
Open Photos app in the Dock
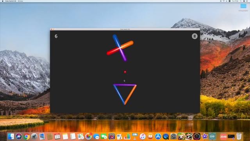88,137
